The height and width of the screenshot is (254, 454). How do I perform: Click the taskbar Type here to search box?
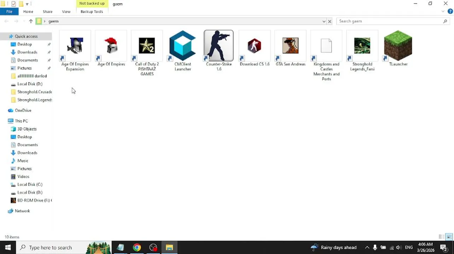(x=64, y=247)
